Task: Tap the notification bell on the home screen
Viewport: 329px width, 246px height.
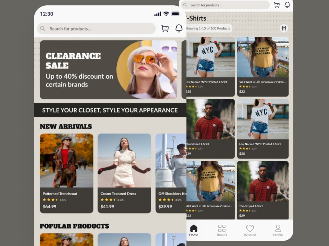Action: (179, 28)
